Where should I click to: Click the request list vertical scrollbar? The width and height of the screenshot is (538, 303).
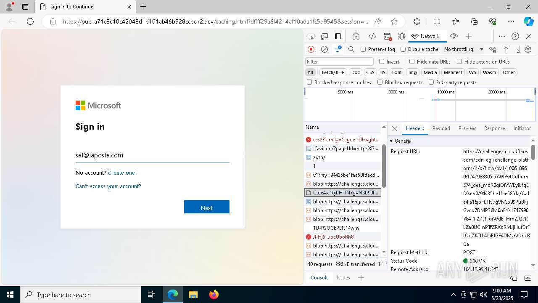(384, 166)
